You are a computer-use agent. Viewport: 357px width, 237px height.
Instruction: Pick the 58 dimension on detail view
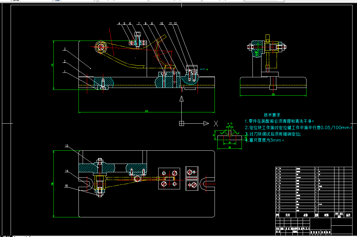(230, 148)
